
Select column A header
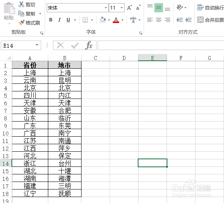click(30, 58)
